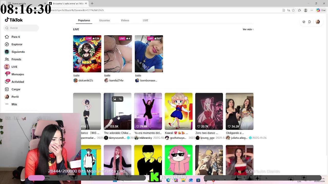
Task: Click the phone app icon
Action: point(309,22)
